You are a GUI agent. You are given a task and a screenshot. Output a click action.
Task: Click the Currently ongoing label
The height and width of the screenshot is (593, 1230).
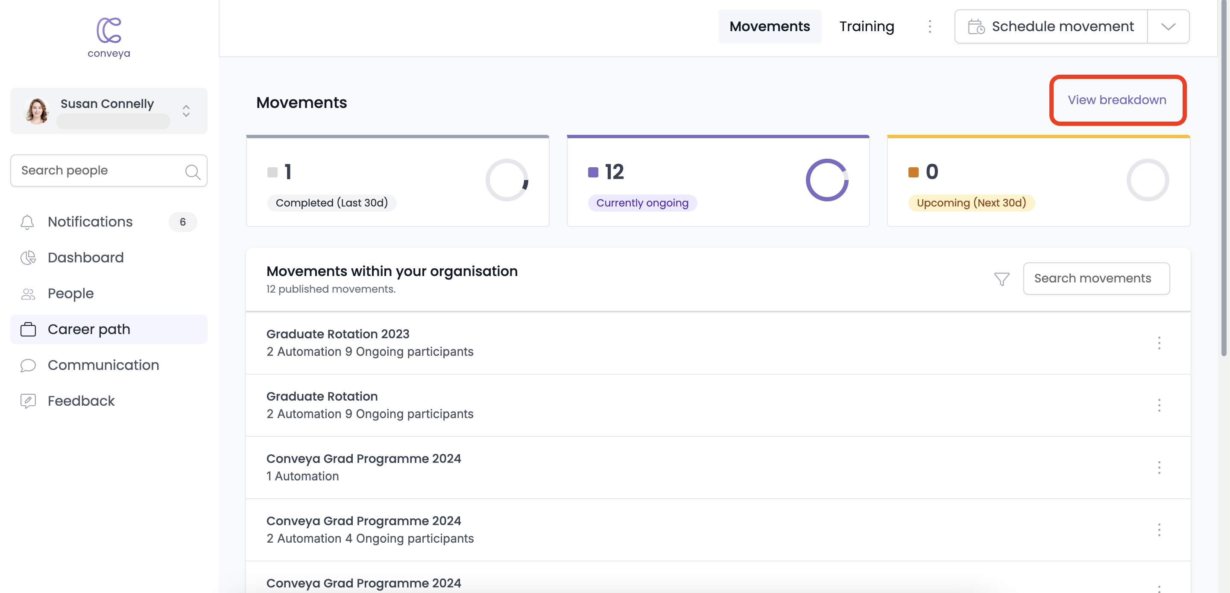pyautogui.click(x=642, y=203)
